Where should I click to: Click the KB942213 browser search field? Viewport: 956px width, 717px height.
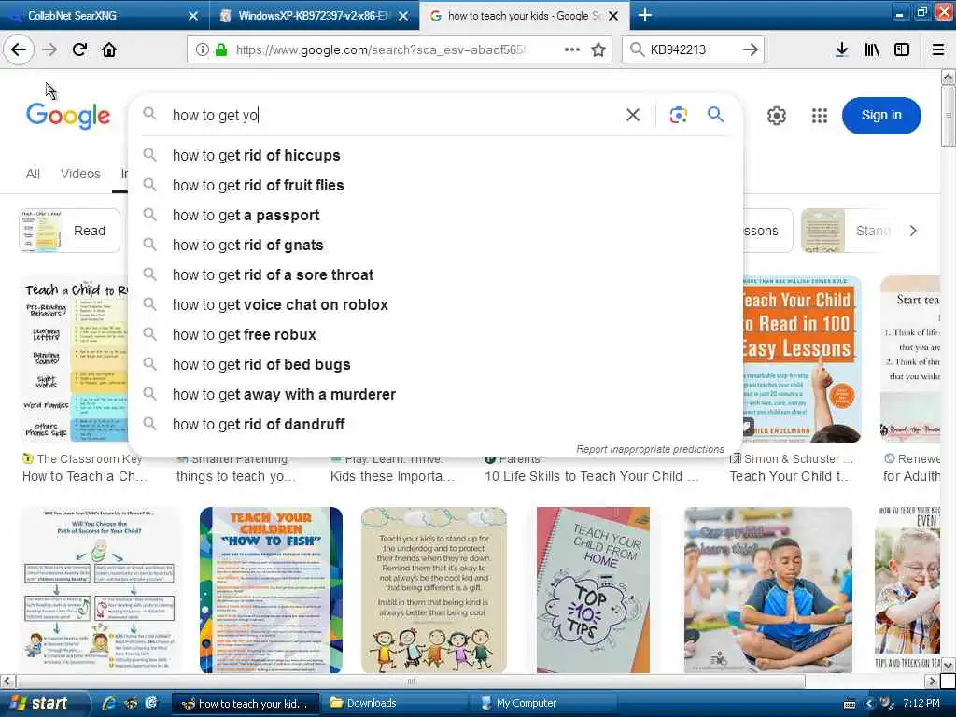(692, 49)
